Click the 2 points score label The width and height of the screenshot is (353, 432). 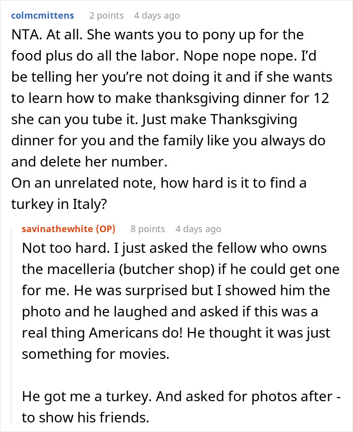coord(106,16)
